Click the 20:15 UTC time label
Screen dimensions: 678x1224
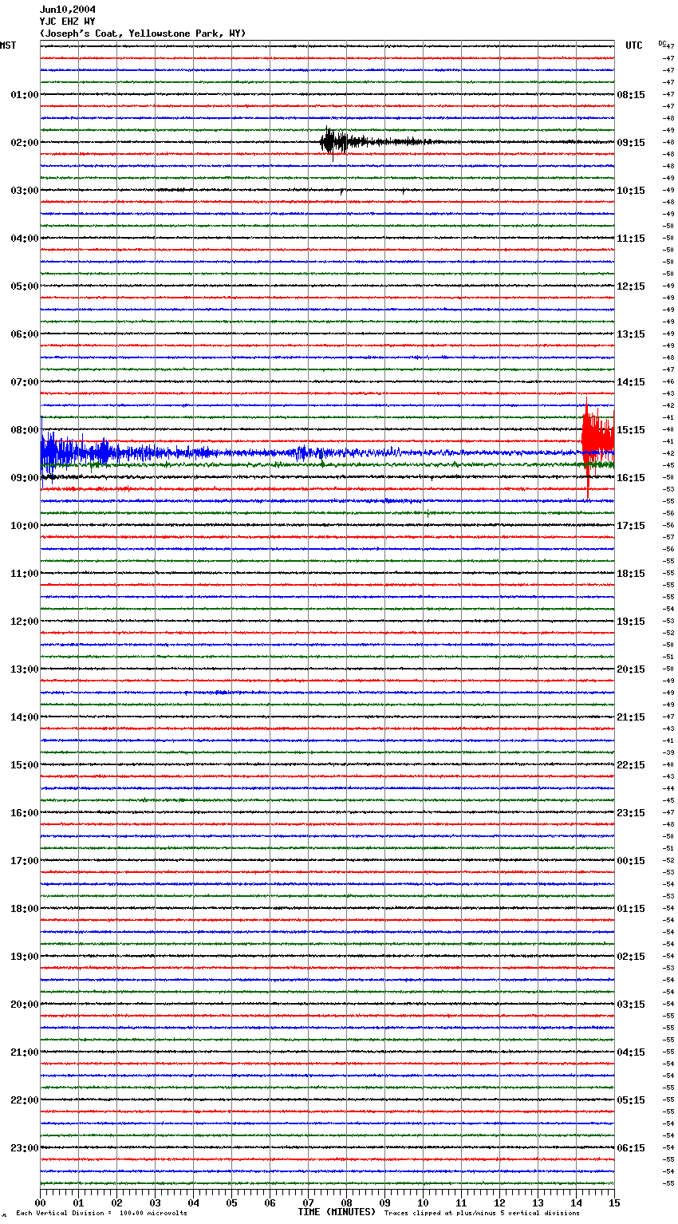pos(631,669)
